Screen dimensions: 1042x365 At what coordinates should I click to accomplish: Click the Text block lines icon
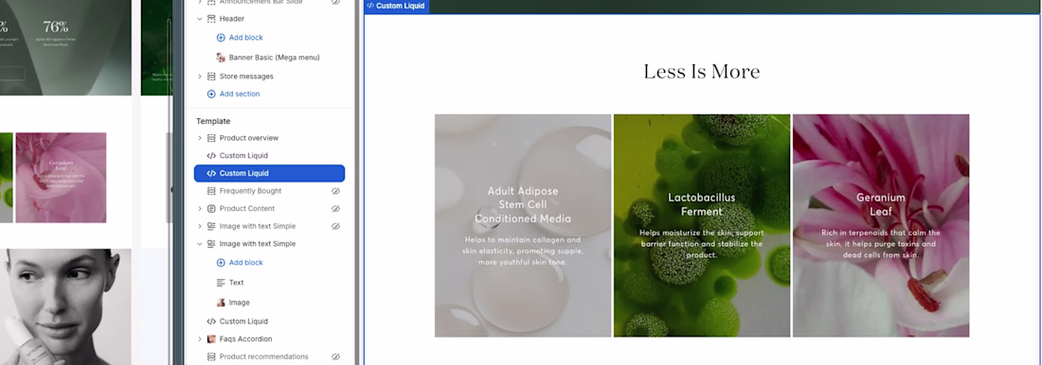221,283
